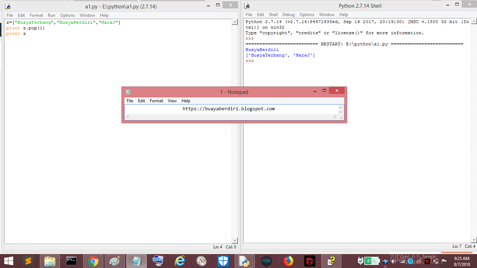Open the Debug menu in Python Shell
Viewport: 477px width, 268px height.
coord(288,15)
